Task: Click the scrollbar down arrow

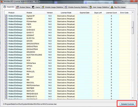Action: click(x=133, y=98)
